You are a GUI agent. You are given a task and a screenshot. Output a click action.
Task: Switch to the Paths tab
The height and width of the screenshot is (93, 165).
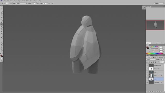click(x=156, y=55)
